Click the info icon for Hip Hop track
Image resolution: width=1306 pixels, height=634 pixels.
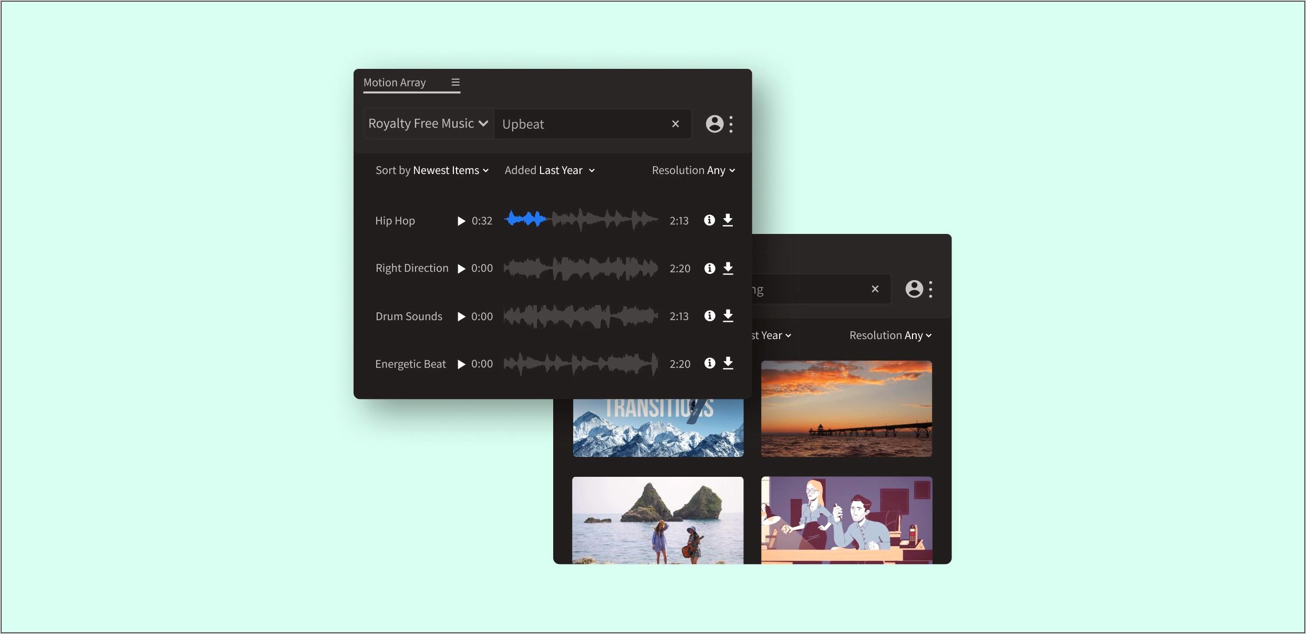(708, 220)
